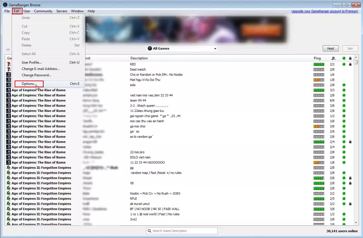363x238 pixels.
Task: Close the open Edit menu
Action: (17, 11)
